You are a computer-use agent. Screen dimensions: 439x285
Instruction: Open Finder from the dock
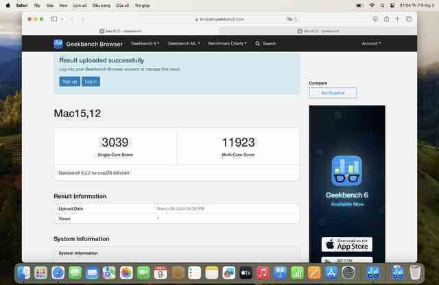click(x=23, y=273)
